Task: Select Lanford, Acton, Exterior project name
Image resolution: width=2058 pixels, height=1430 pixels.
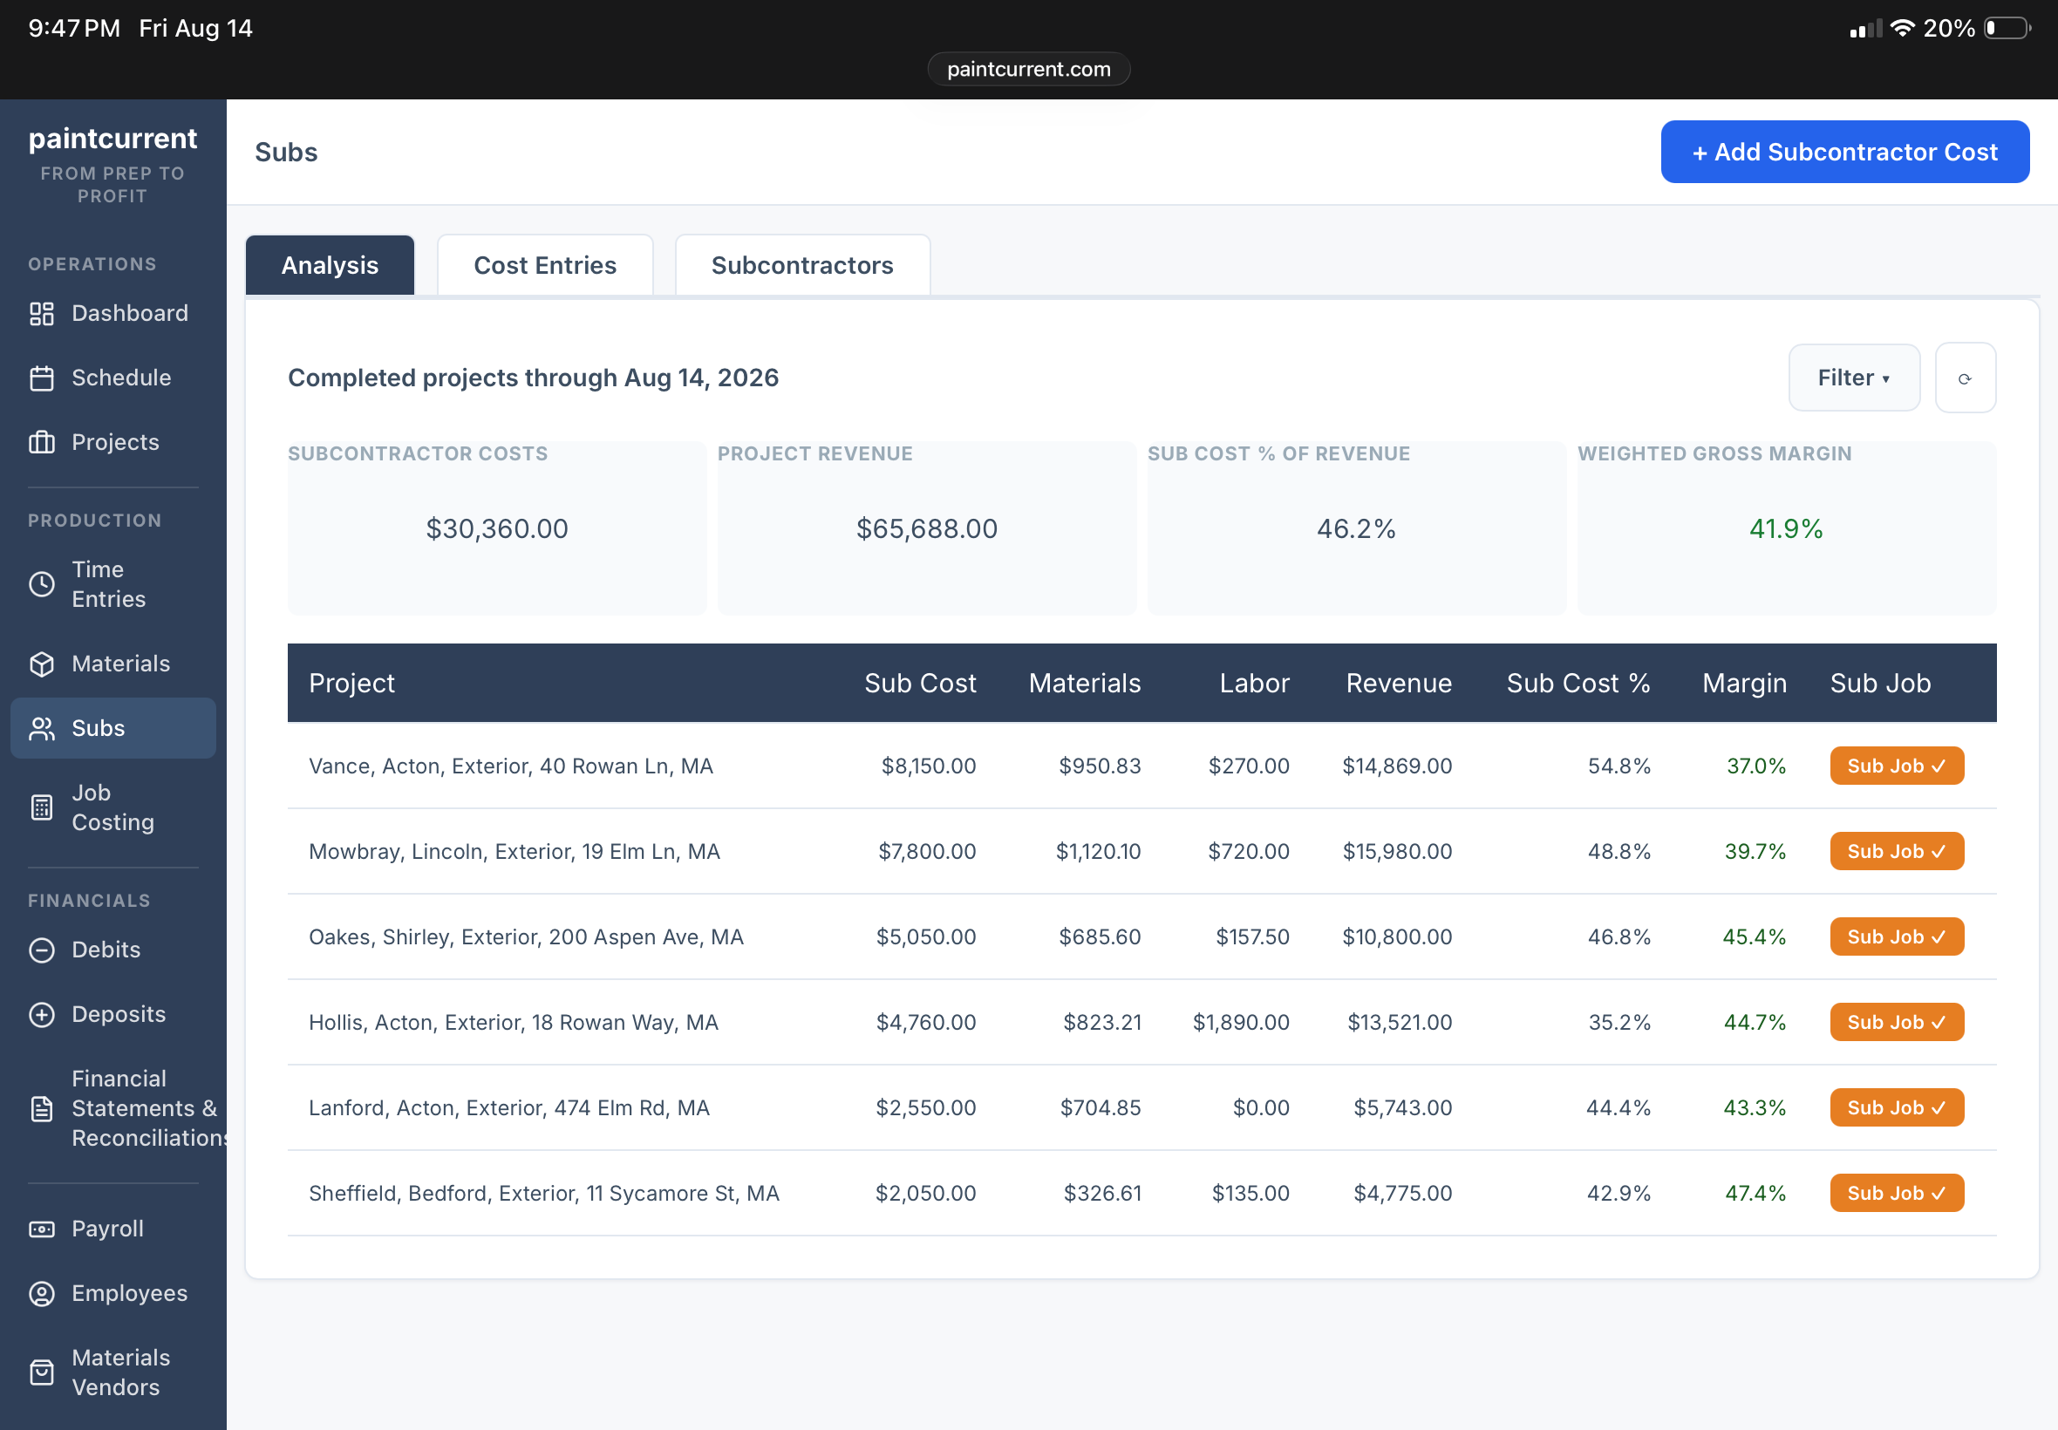Action: pos(509,1107)
